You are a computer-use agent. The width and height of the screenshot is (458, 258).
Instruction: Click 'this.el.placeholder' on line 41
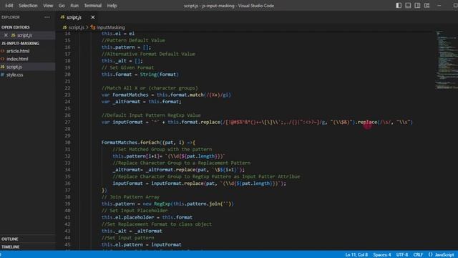(127, 217)
